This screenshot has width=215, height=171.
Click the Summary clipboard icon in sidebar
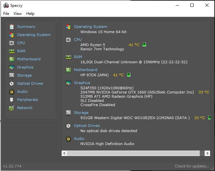pos(12,27)
